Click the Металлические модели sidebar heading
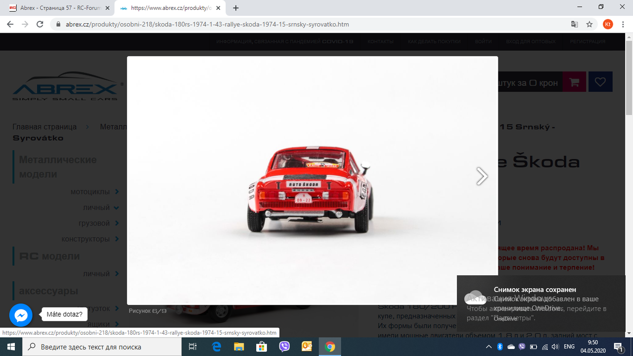 pyautogui.click(x=58, y=167)
